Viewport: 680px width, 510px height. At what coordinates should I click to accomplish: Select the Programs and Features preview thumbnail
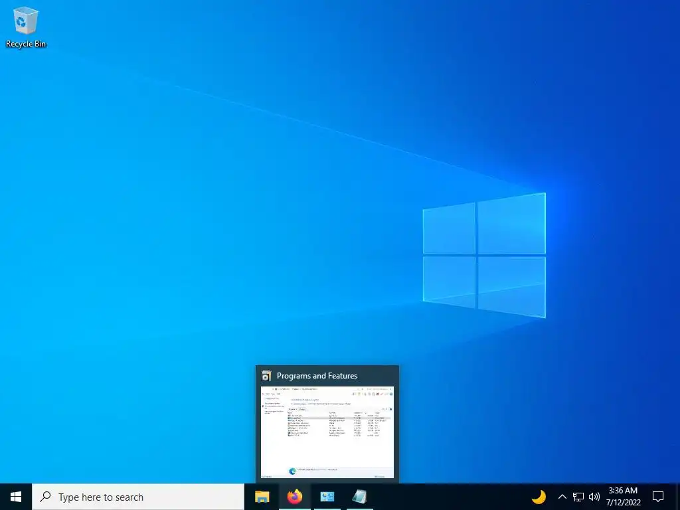coord(327,432)
